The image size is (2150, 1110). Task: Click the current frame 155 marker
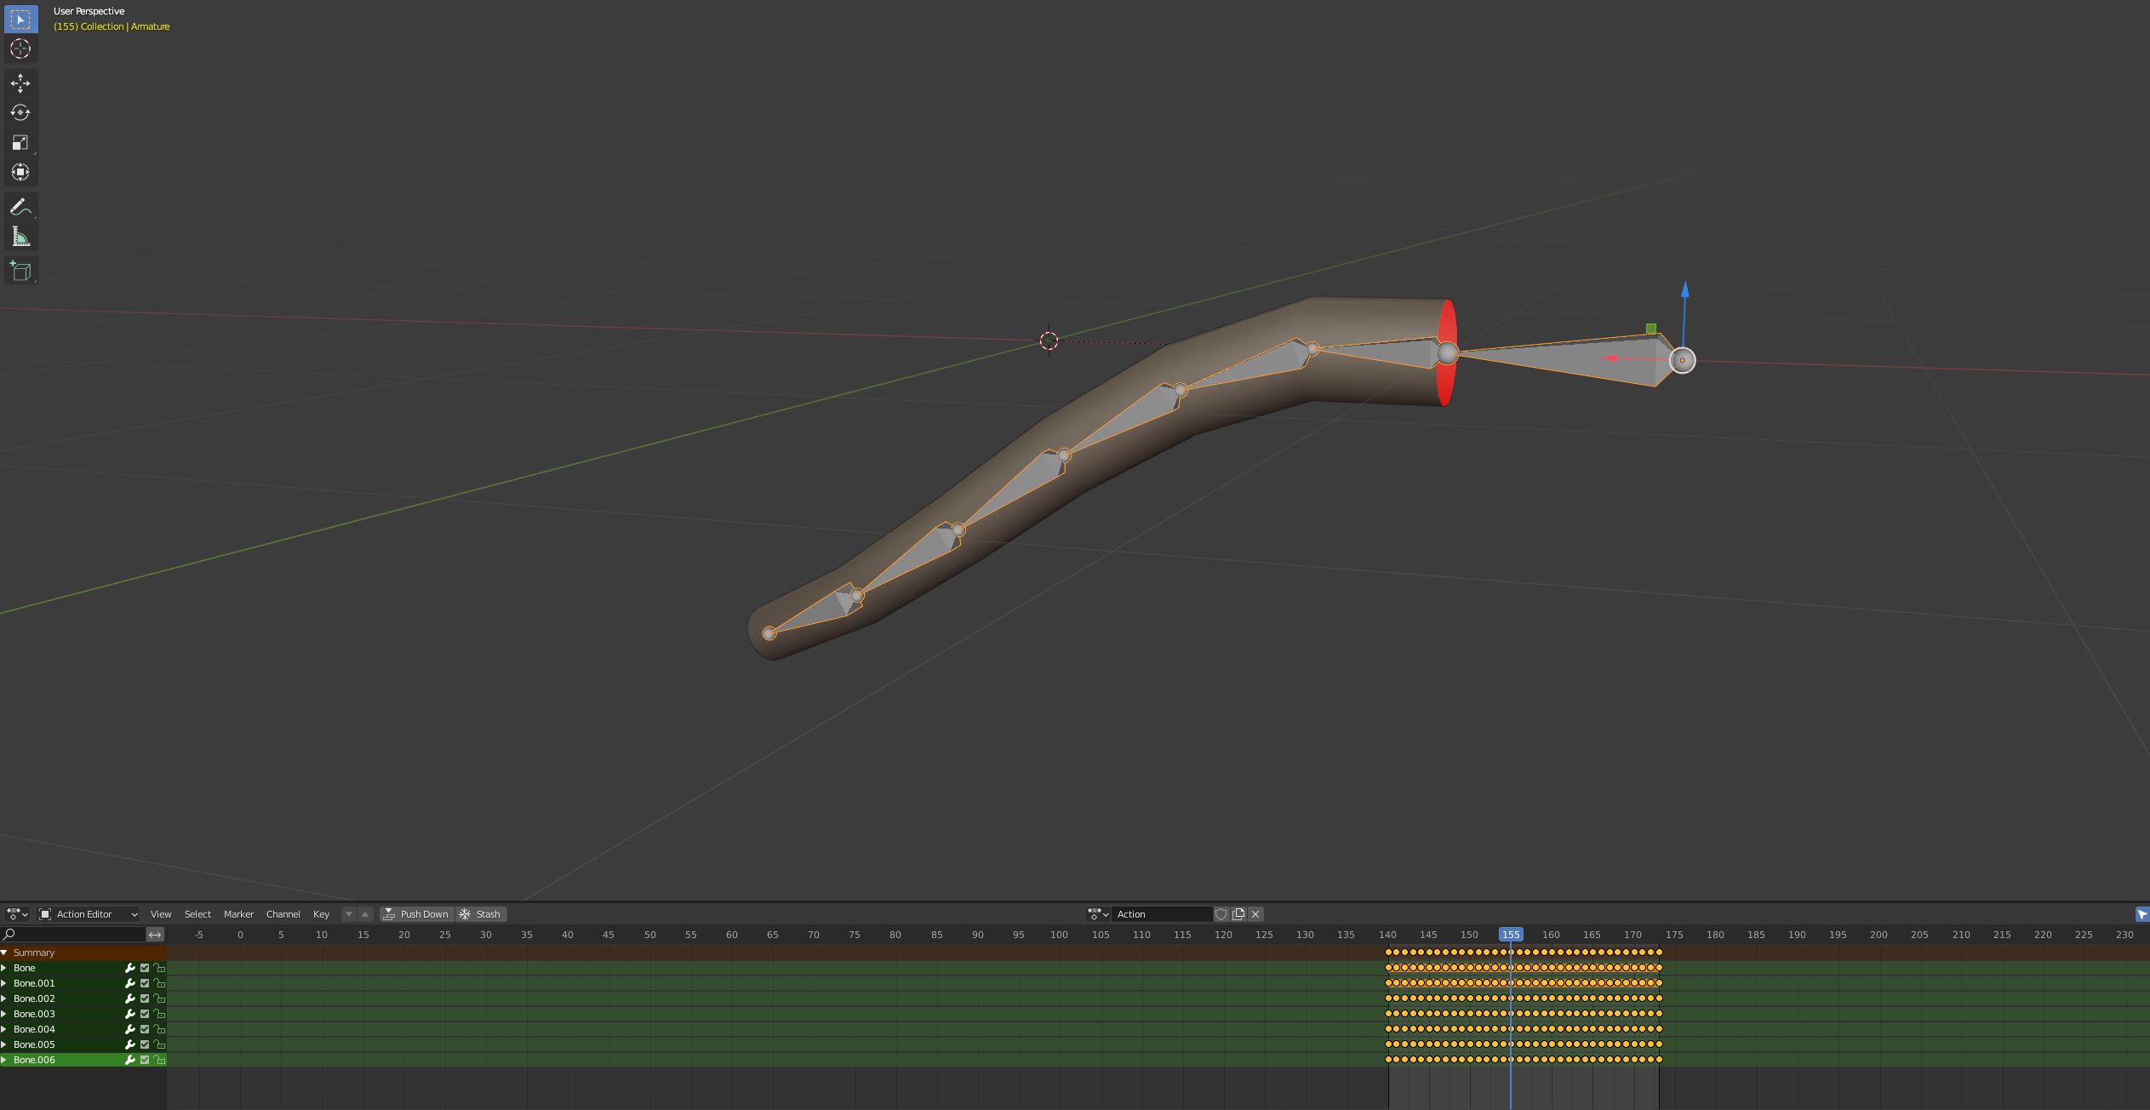[x=1511, y=935]
